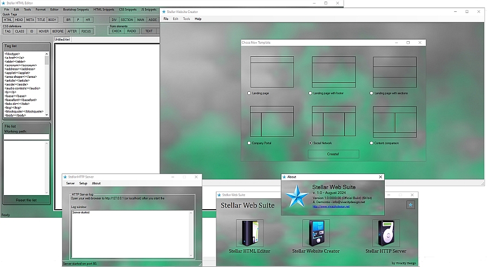Screen dimensions: 487x267
Task: Insert HEAD quick tag
Action: (19, 20)
